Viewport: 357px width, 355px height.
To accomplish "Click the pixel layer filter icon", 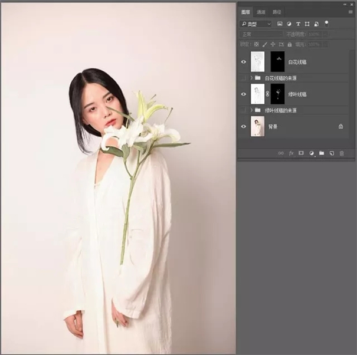I will (280, 24).
